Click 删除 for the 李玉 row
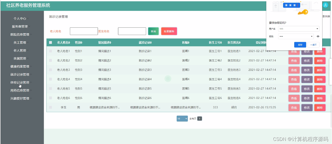 pyautogui.click(x=320, y=107)
